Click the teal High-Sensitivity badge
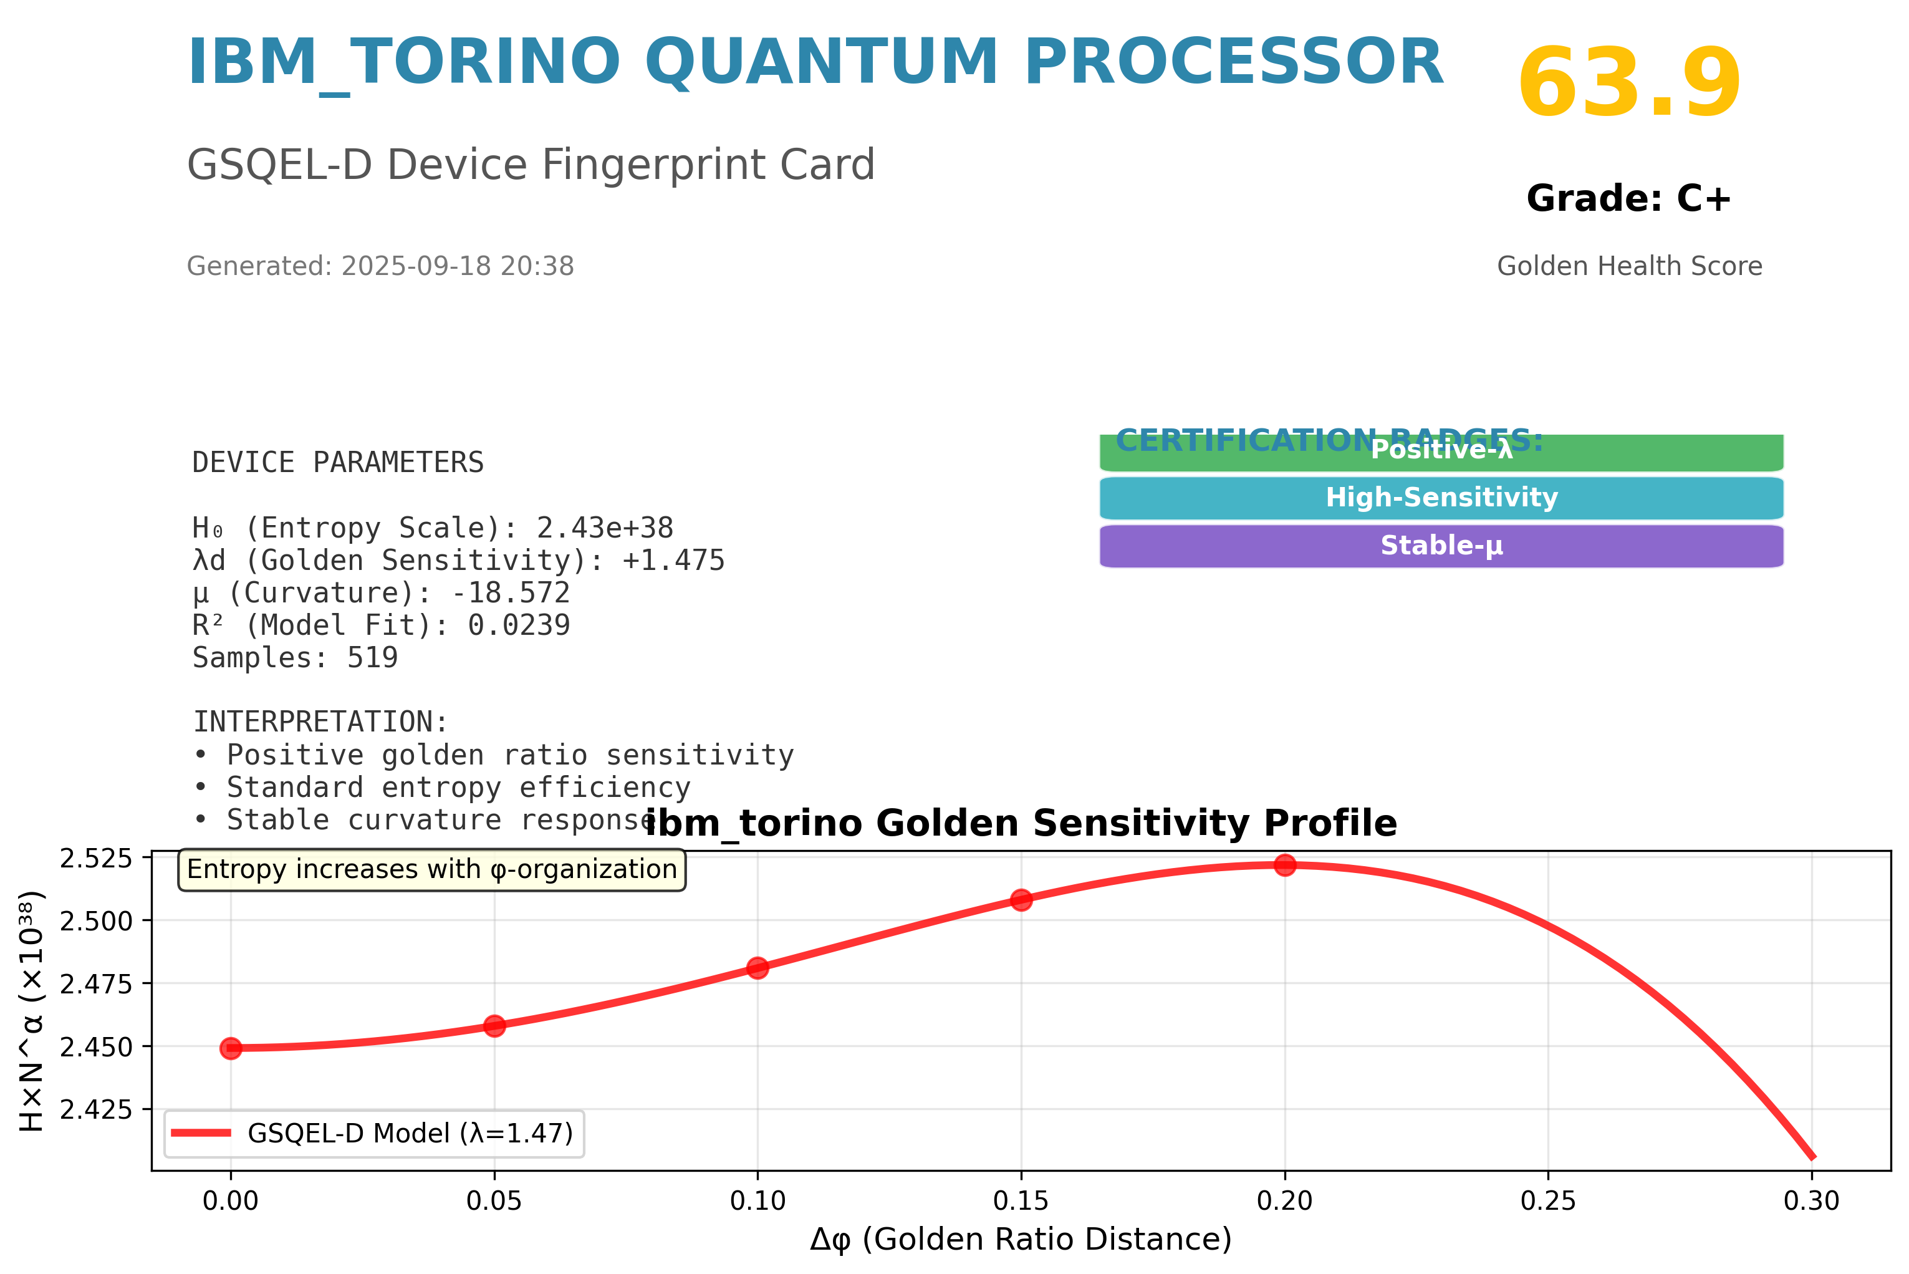 1441,498
